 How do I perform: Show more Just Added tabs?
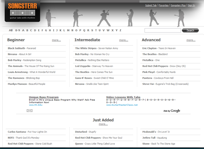(x=103, y=124)
